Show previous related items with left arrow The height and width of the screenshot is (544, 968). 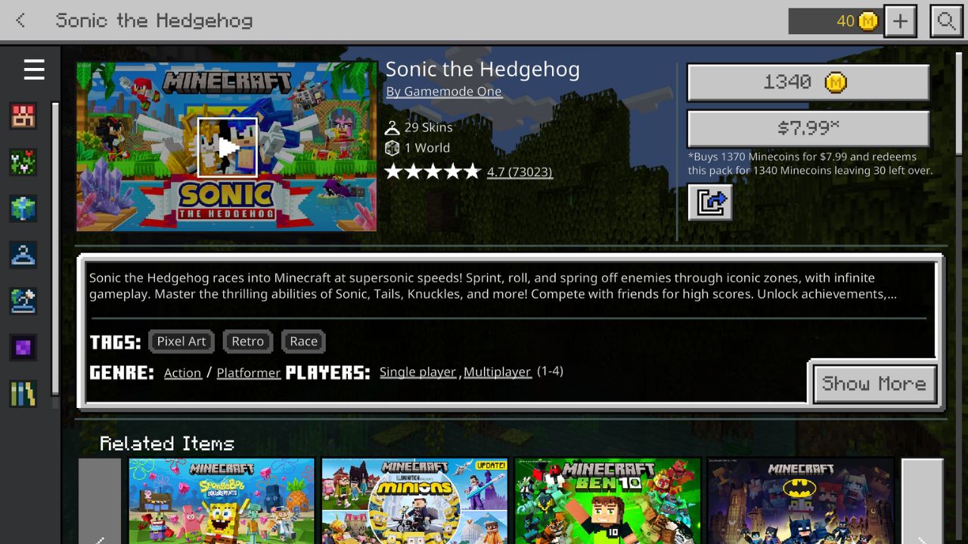[100, 501]
